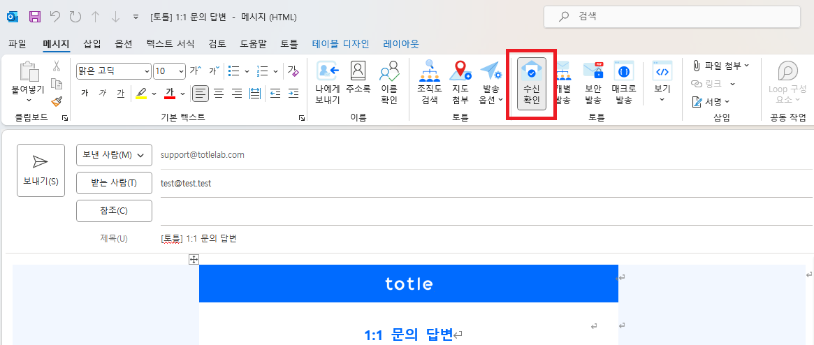The width and height of the screenshot is (814, 345).
Task: Click the 받는 사람 recipients button
Action: point(114,183)
